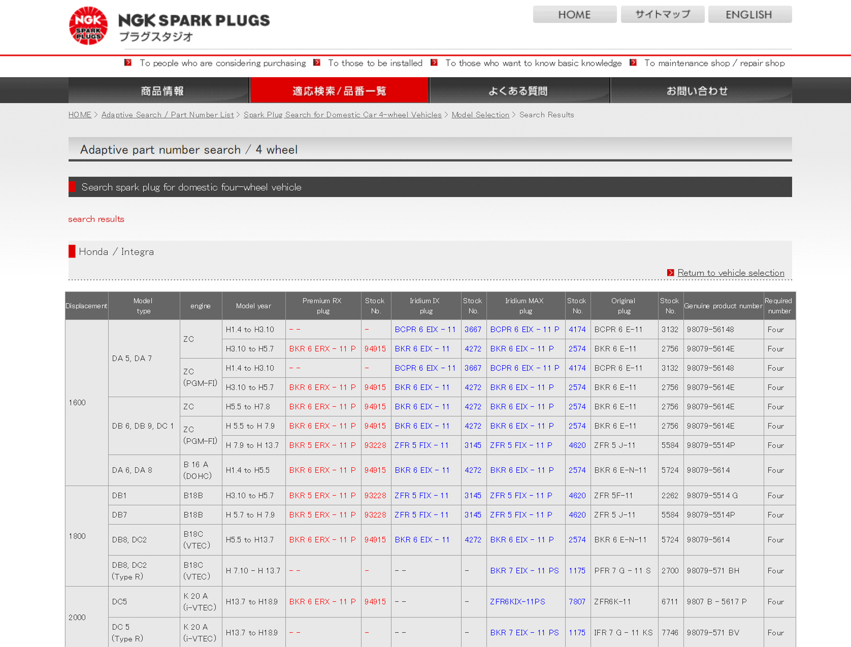Image resolution: width=851 pixels, height=647 pixels.
Task: Open the HOME button at top
Action: pyautogui.click(x=575, y=14)
